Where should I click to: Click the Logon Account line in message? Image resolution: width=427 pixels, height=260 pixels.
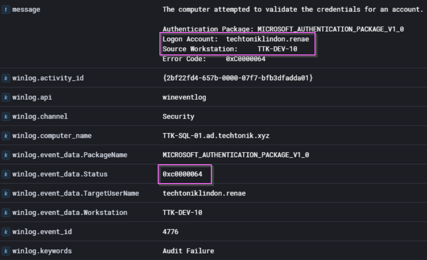235,39
